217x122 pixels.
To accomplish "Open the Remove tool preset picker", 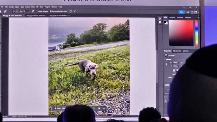I will (x=5, y=11).
